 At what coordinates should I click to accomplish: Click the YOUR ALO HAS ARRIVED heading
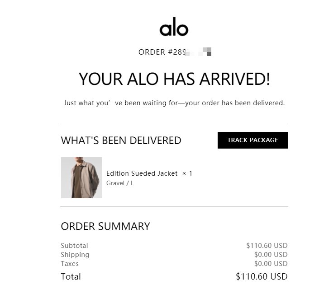coord(174,79)
